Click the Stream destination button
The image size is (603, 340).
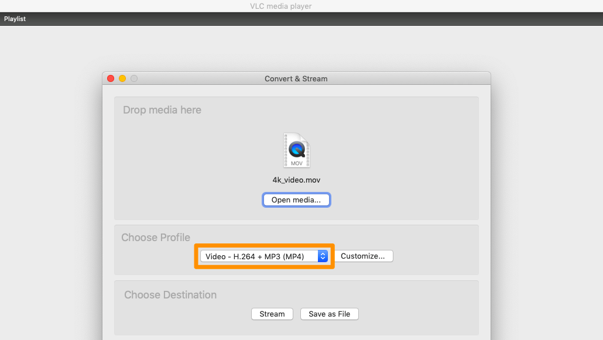tap(272, 314)
